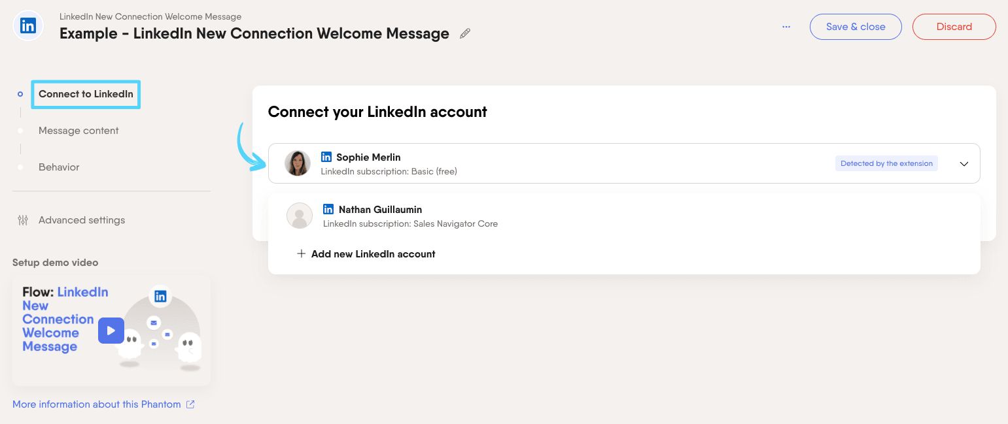1008x424 pixels.
Task: Open More information about this Phantom link
Action: click(x=97, y=404)
